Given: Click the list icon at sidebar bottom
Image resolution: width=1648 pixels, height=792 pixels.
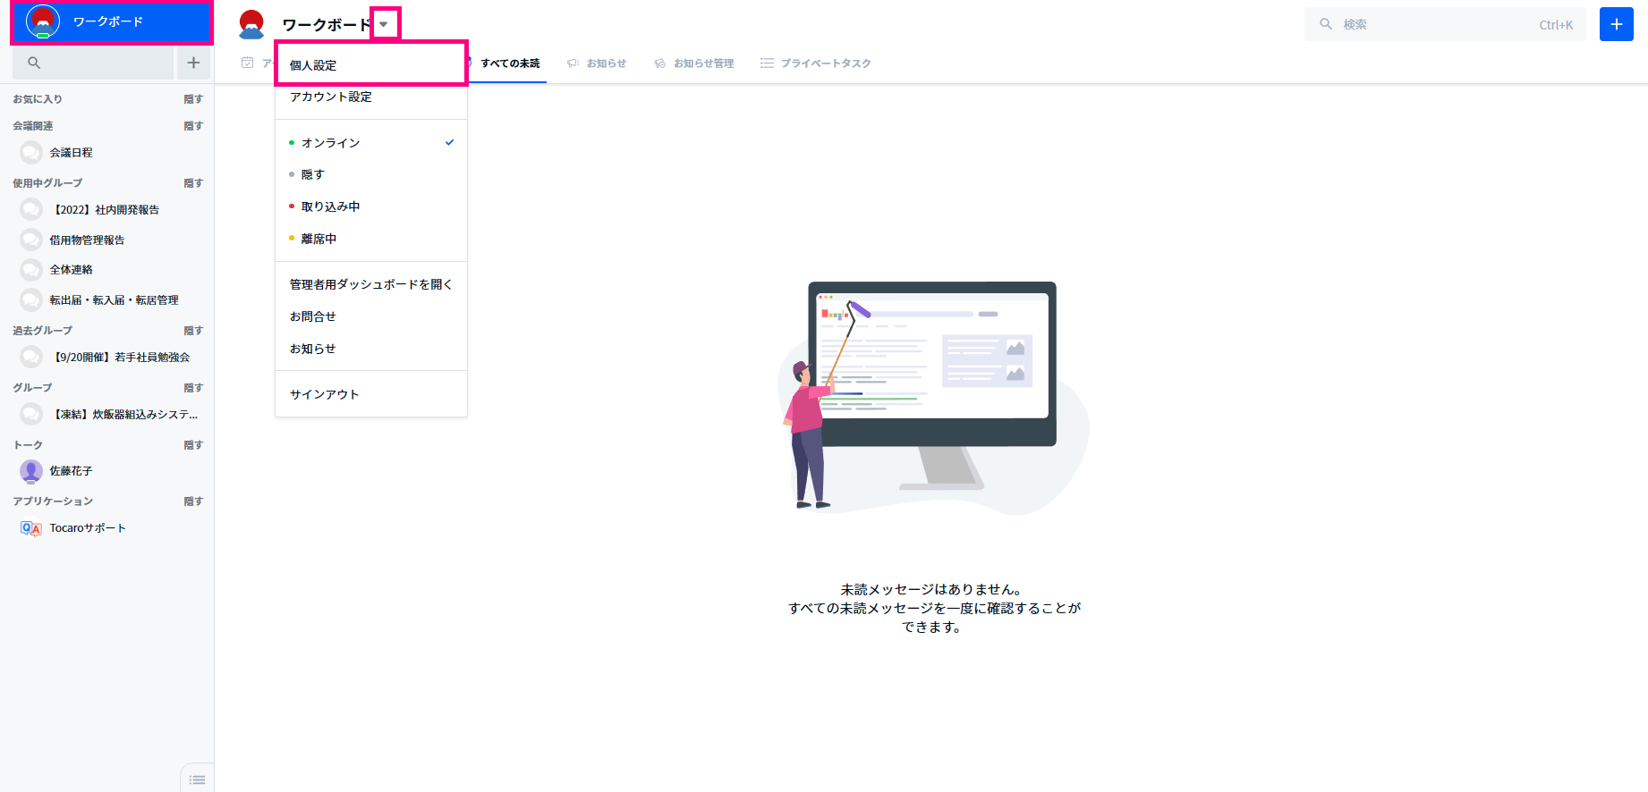Looking at the screenshot, I should click(198, 779).
